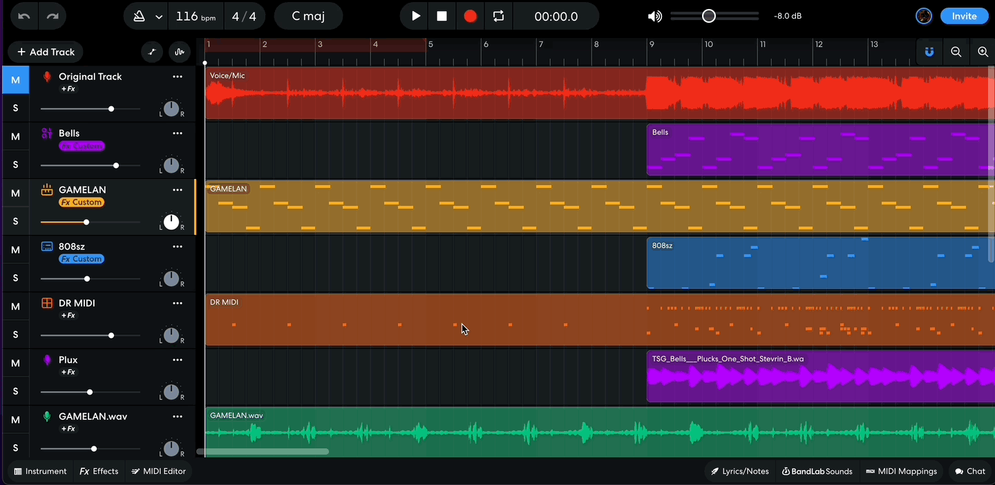Open options menu for the 808sz track

click(x=178, y=247)
